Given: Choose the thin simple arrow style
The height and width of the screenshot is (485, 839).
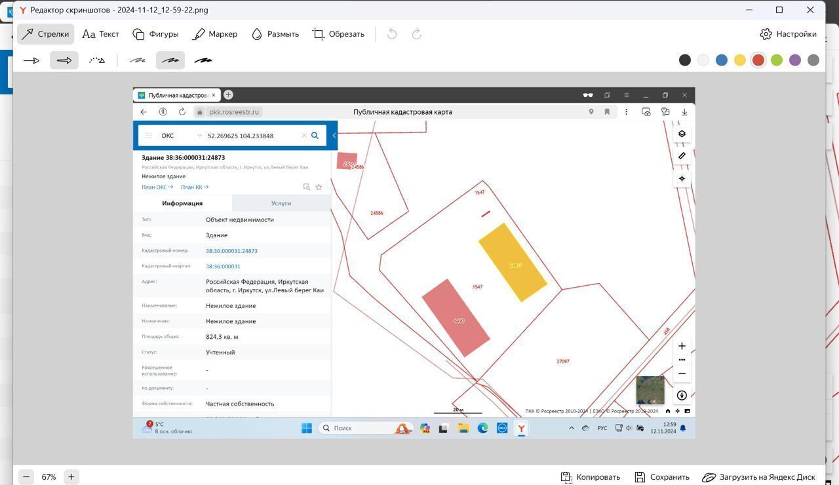Looking at the screenshot, I should (31, 60).
